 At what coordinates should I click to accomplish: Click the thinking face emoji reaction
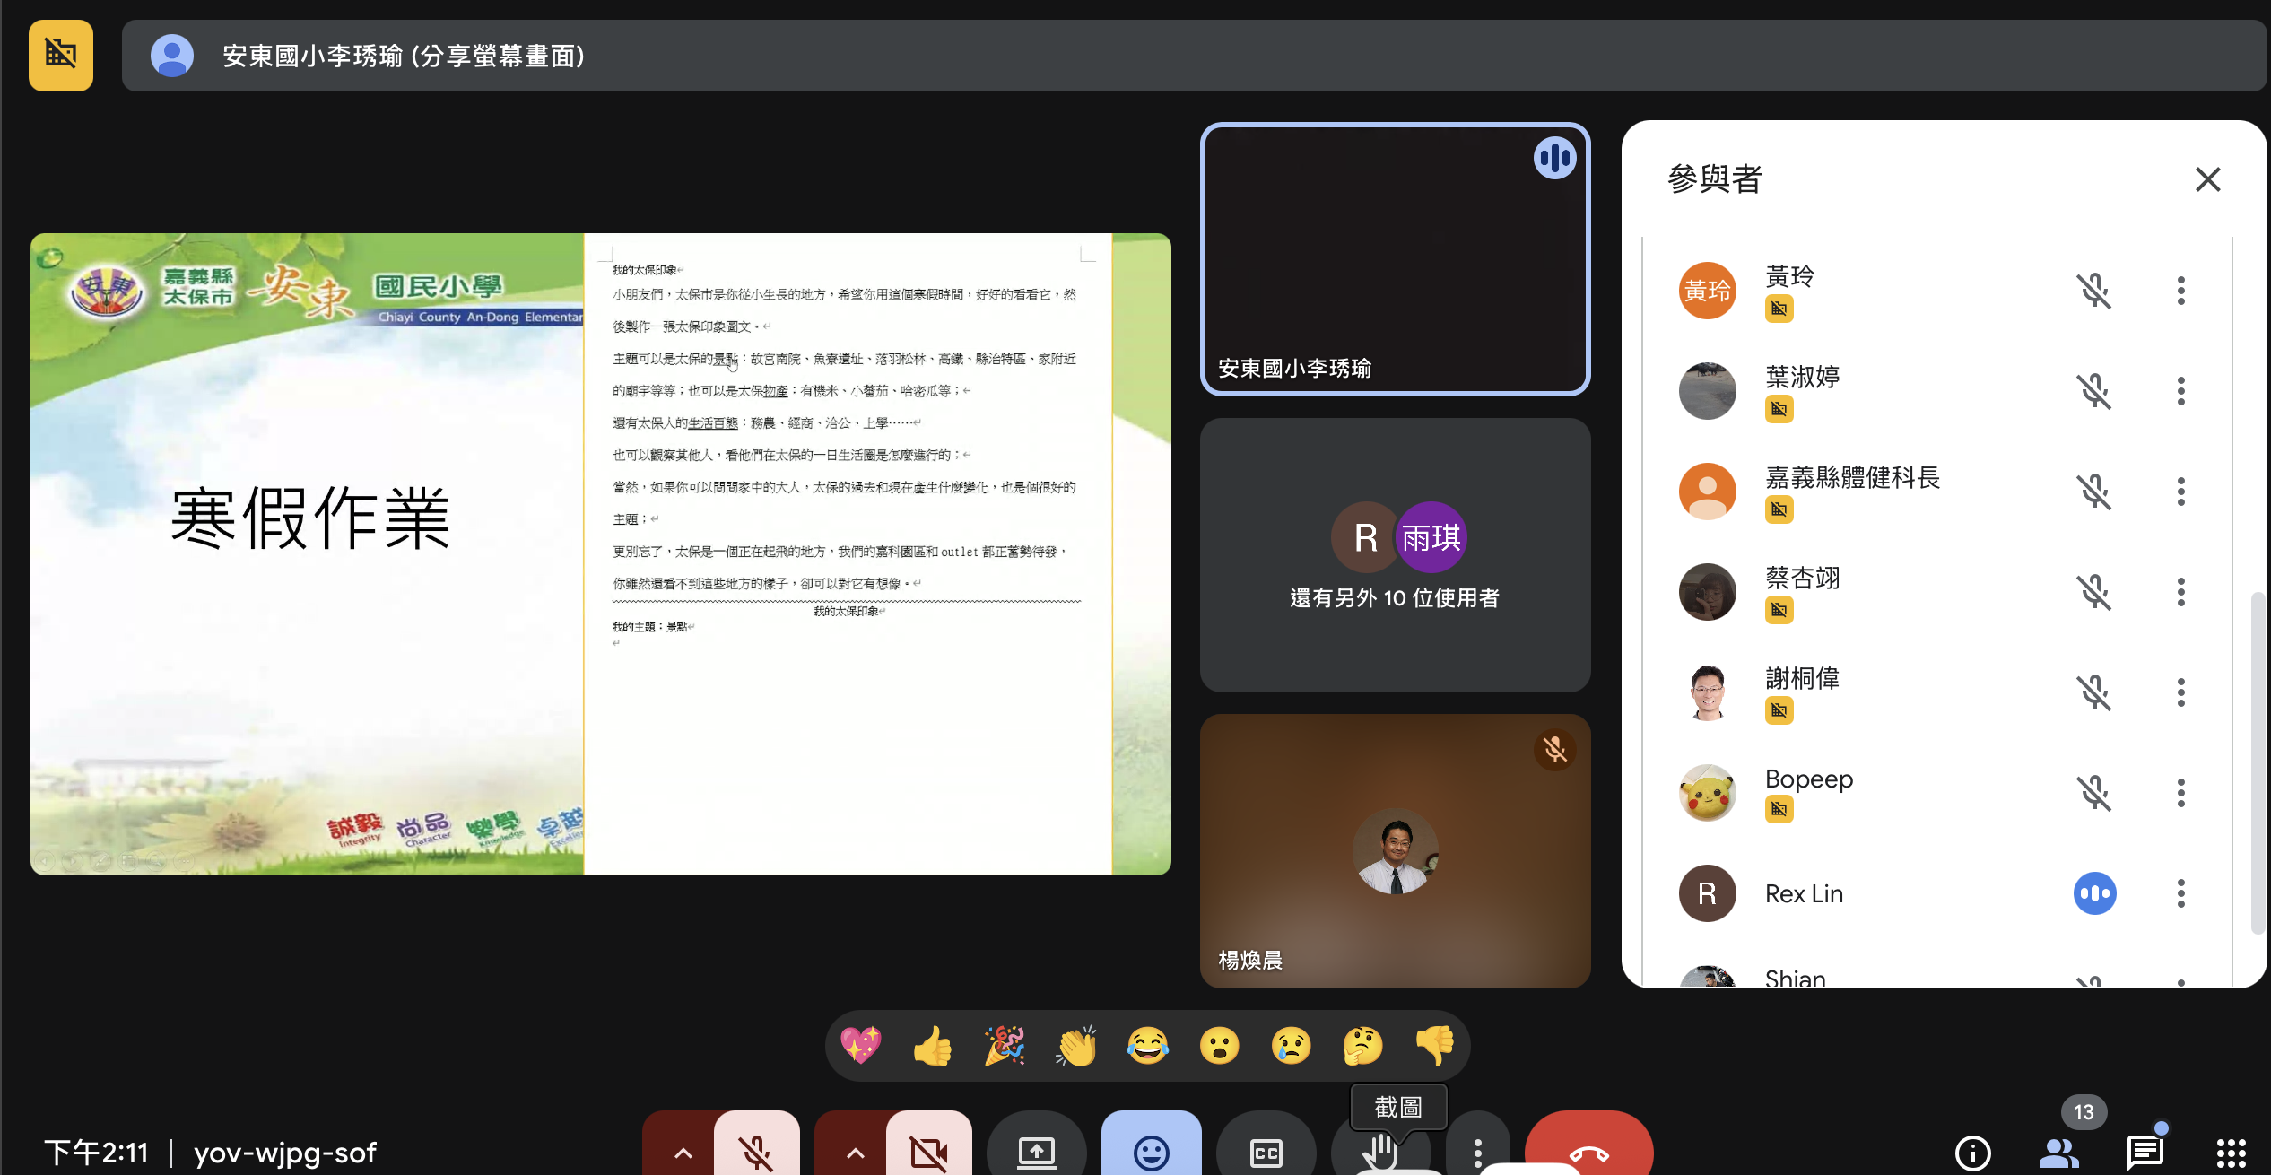[1362, 1046]
